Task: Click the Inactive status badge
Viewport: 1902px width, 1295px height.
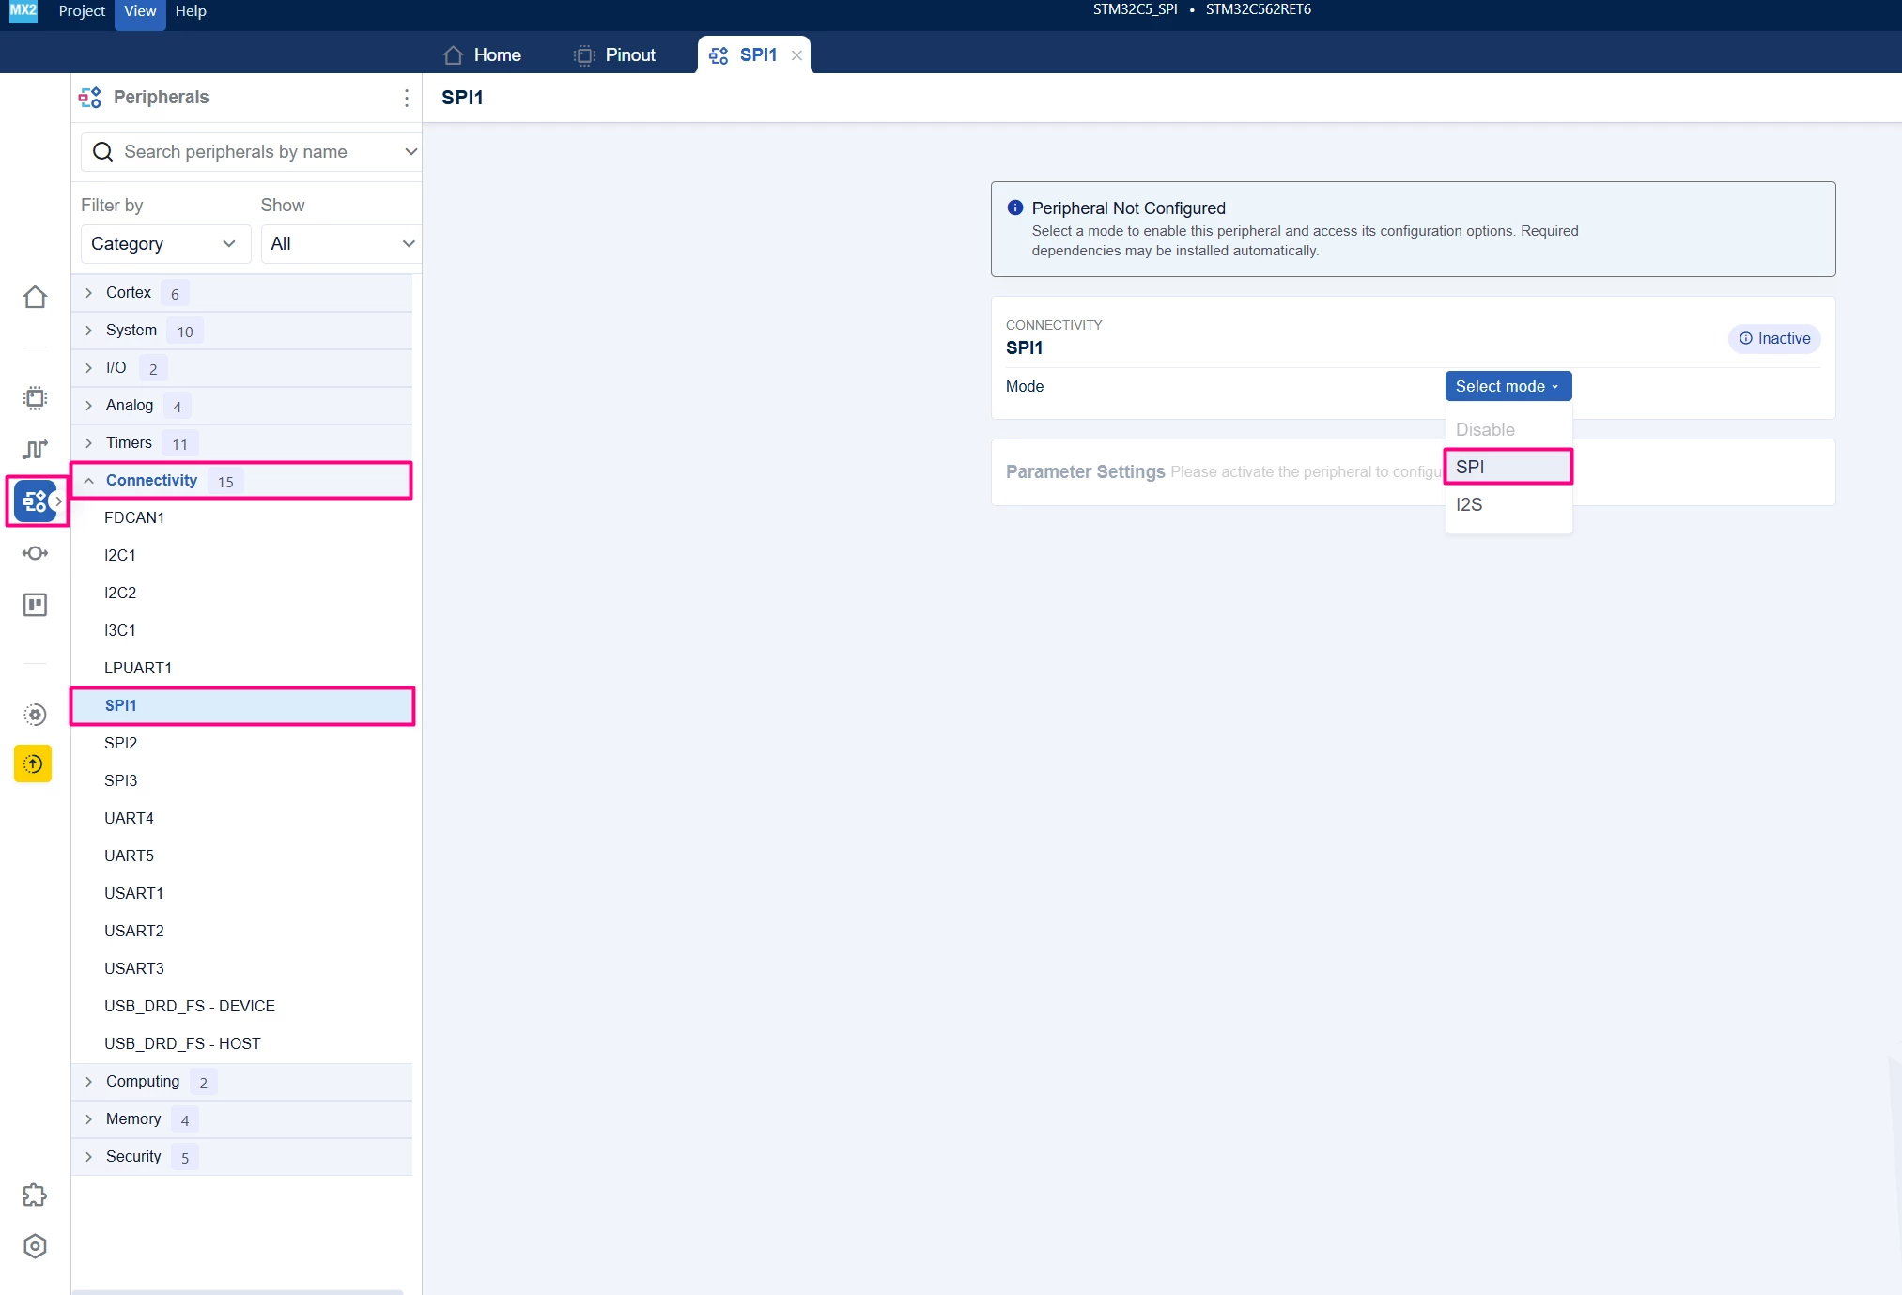Action: [1774, 339]
